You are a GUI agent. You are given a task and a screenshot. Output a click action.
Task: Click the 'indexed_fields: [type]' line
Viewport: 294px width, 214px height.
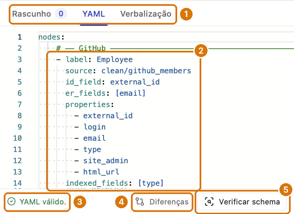point(114,183)
